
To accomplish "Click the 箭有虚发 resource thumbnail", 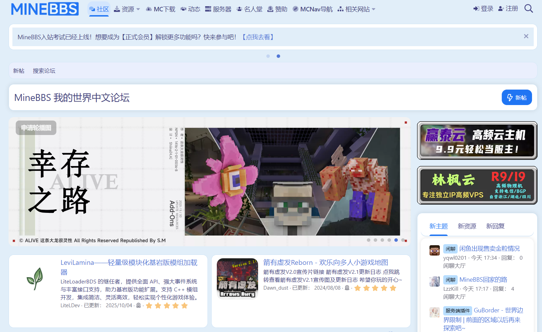I will pos(237,279).
